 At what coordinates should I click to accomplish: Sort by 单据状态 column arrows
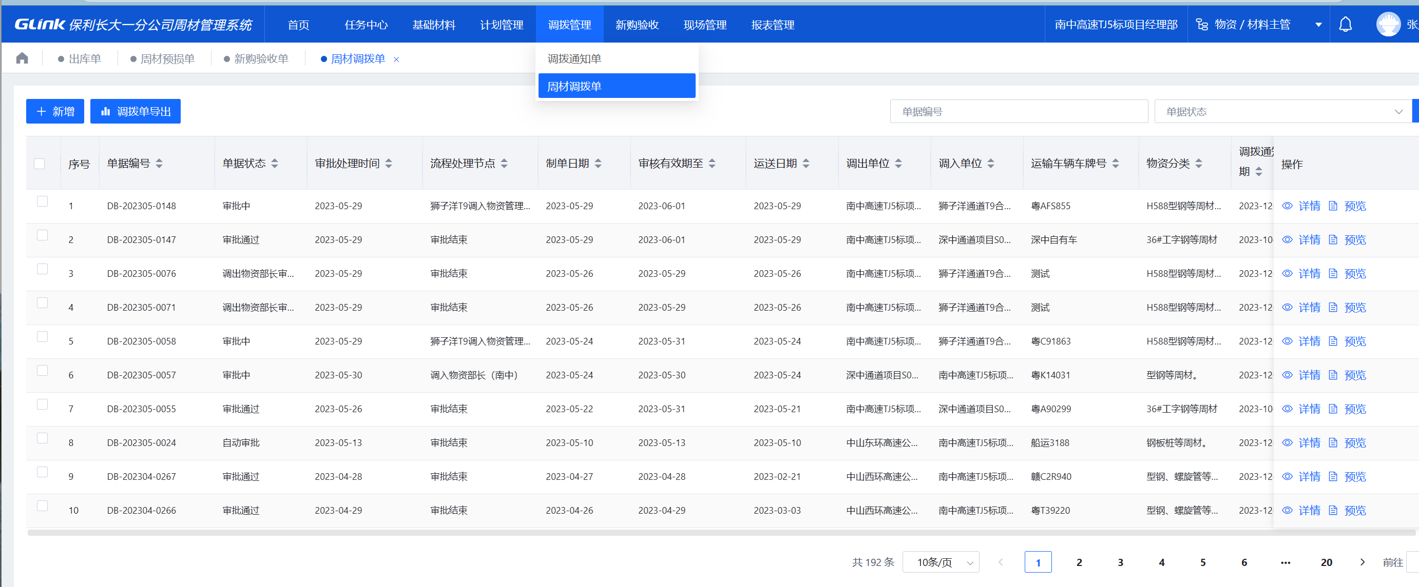pos(275,164)
